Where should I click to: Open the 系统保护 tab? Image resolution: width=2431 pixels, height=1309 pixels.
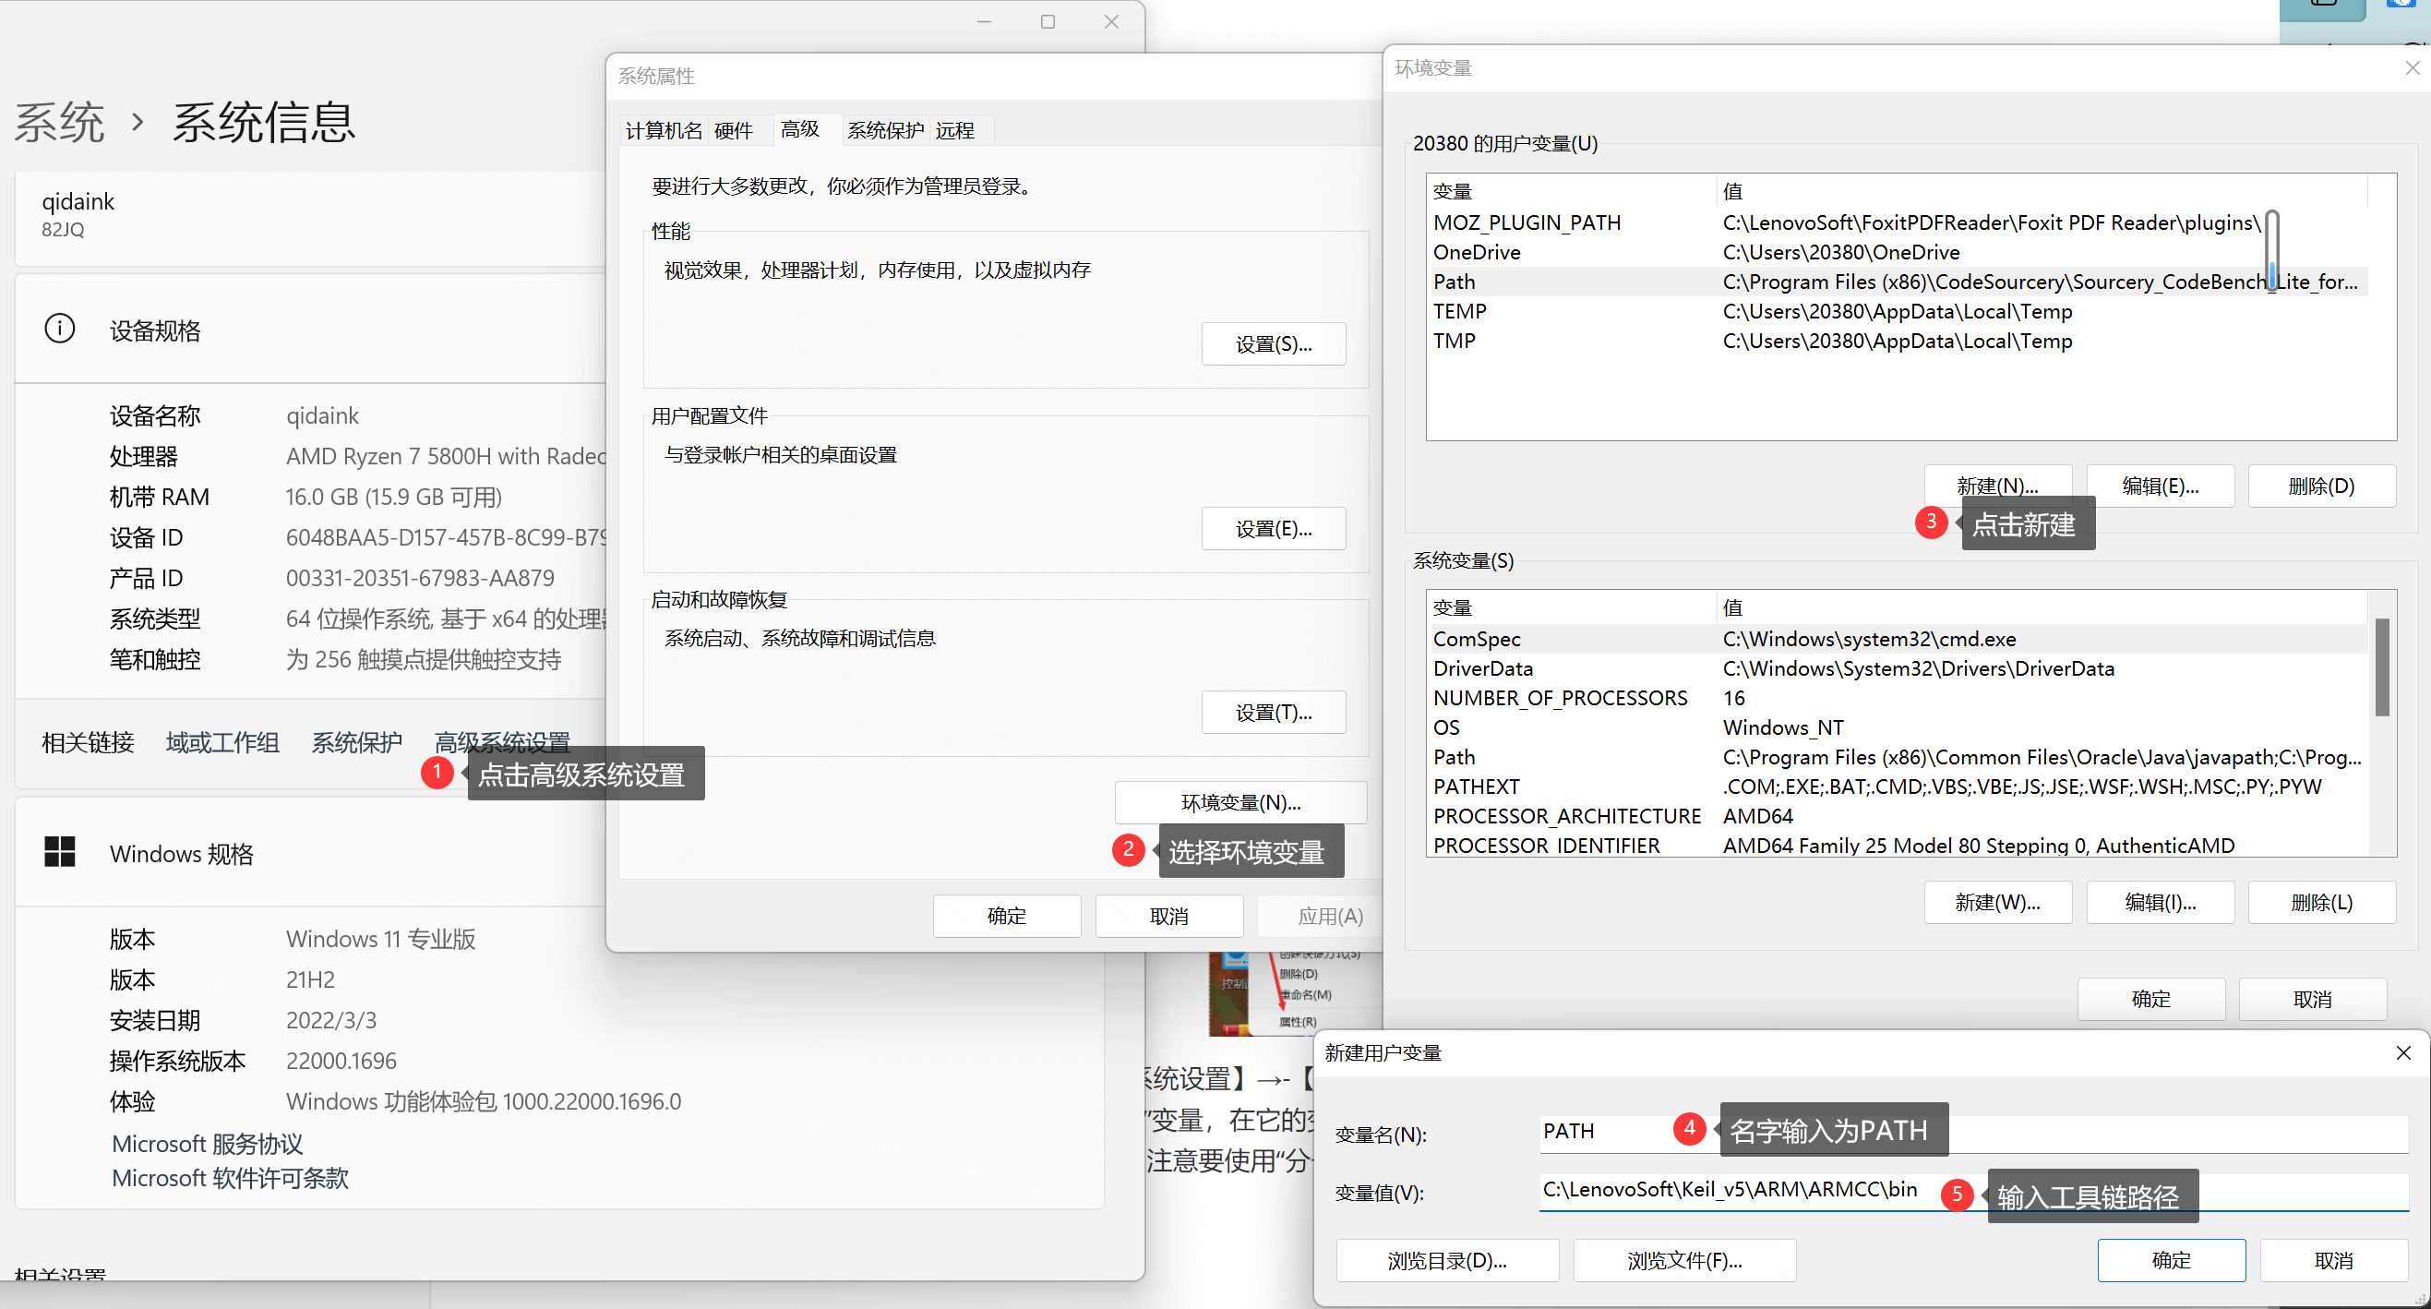pyautogui.click(x=884, y=130)
